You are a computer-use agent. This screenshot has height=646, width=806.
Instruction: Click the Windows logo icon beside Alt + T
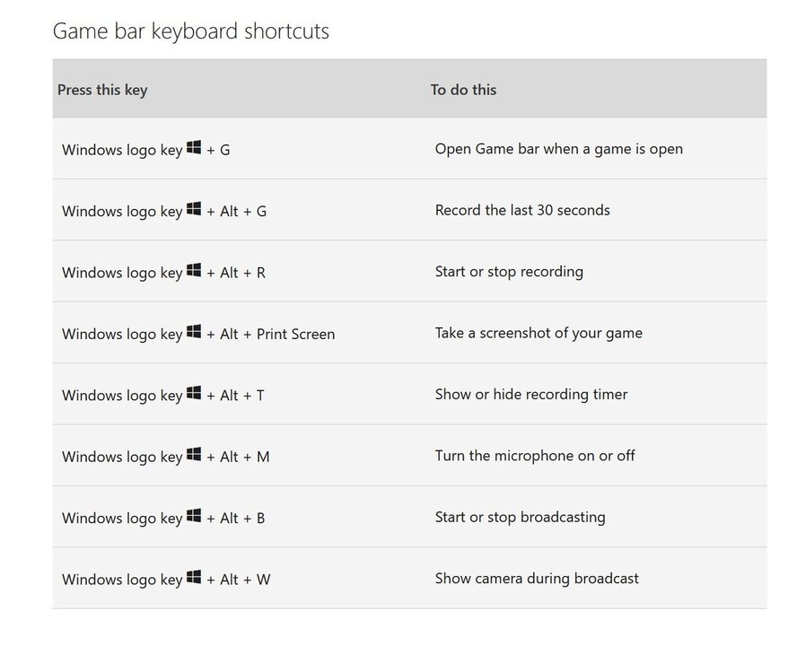click(x=194, y=393)
